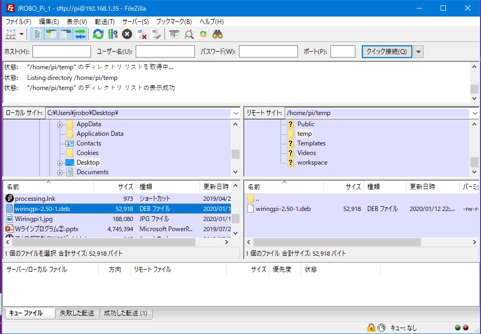Open the Site Manager

(11, 34)
